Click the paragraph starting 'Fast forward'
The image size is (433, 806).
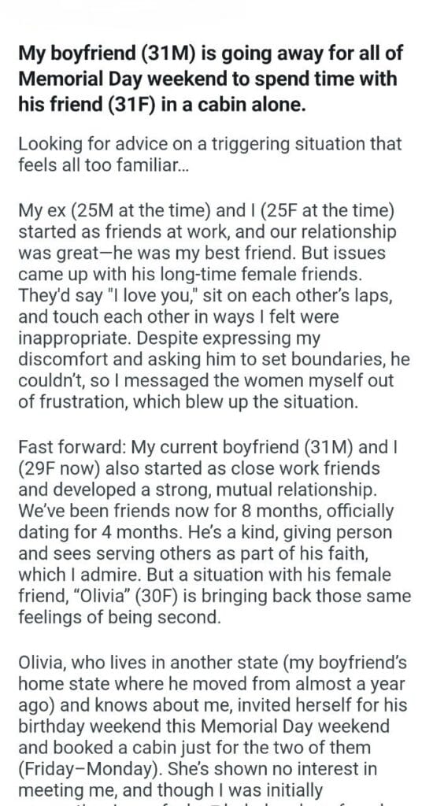pyautogui.click(x=215, y=531)
